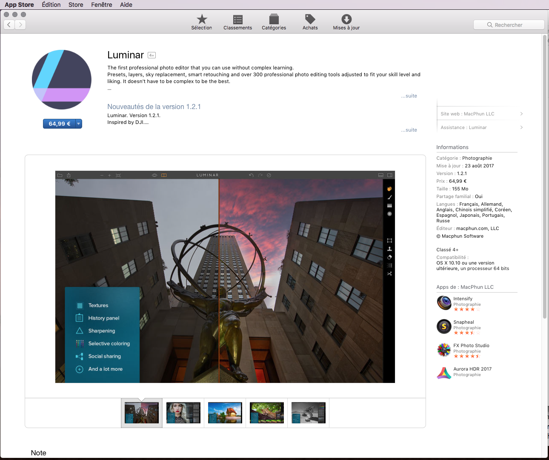Open the Aurora HDR 2017 title link
The image size is (549, 460).
point(472,369)
